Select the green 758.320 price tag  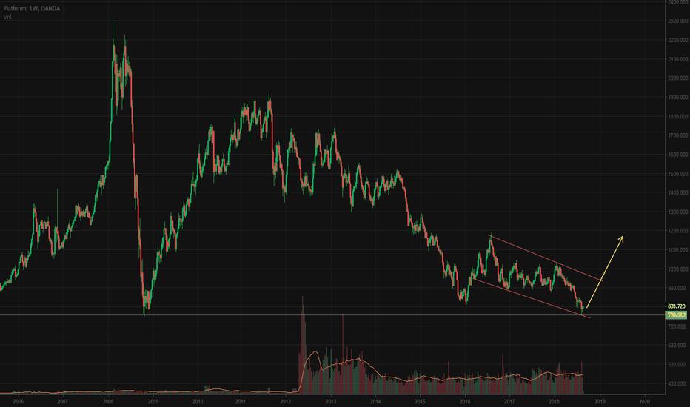pos(677,315)
